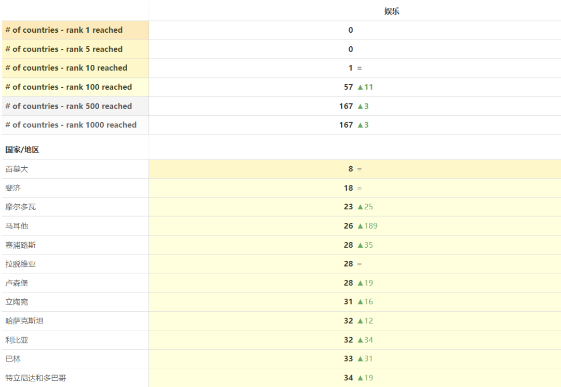Click the ▲35 change in the 塞浦路斯 row
The width and height of the screenshot is (561, 387).
365,245
